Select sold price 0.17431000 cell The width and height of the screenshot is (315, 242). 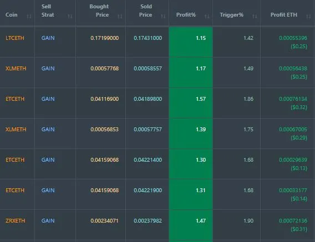pyautogui.click(x=148, y=38)
